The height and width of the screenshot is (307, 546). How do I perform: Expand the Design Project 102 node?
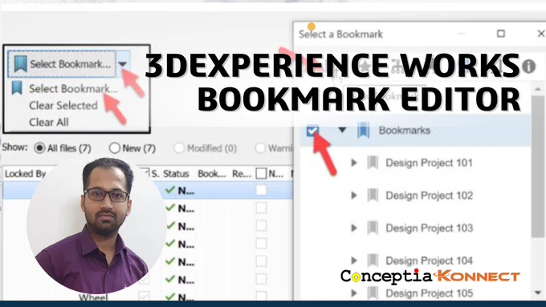point(354,195)
